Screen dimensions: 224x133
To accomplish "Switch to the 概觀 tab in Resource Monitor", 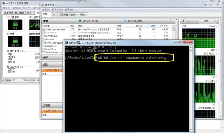I will click(x=46, y=14).
